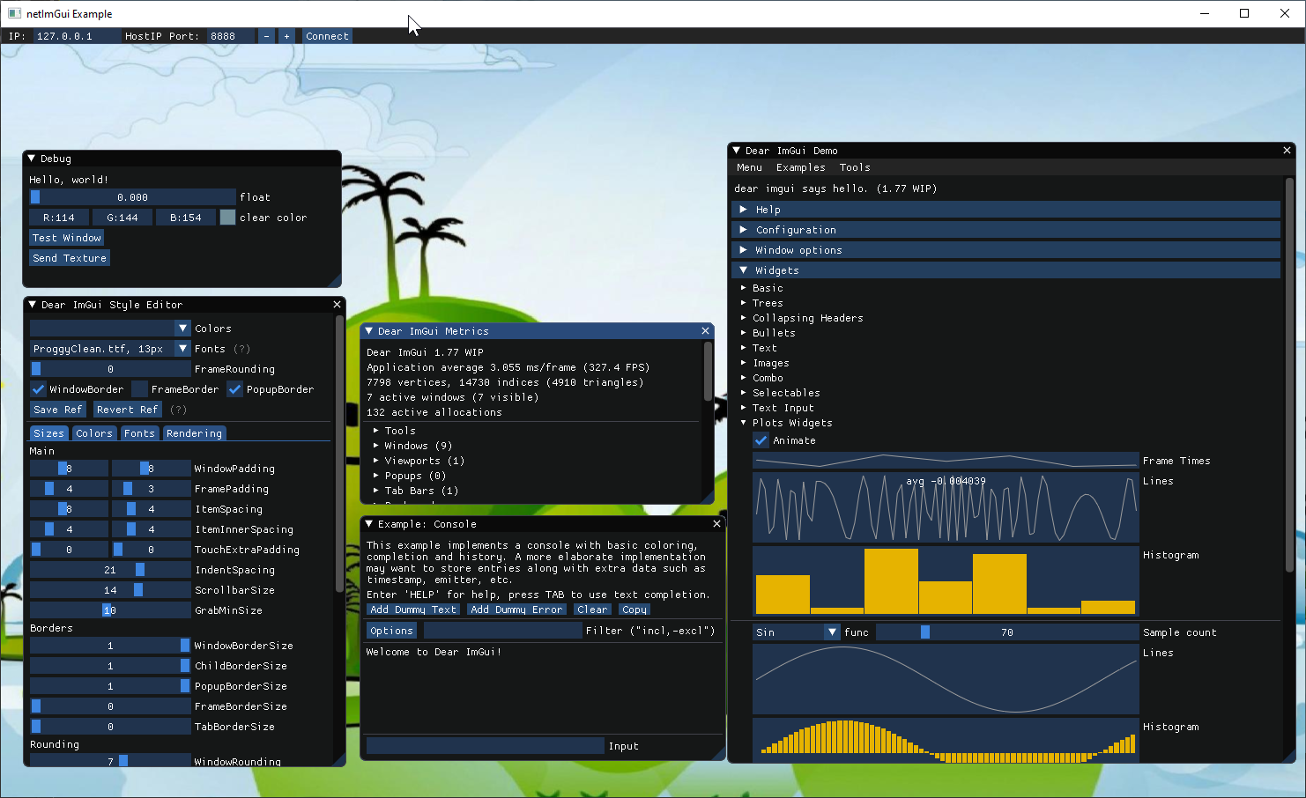Click Add Dummy Text in Console
The width and height of the screenshot is (1306, 798).
[x=413, y=610]
